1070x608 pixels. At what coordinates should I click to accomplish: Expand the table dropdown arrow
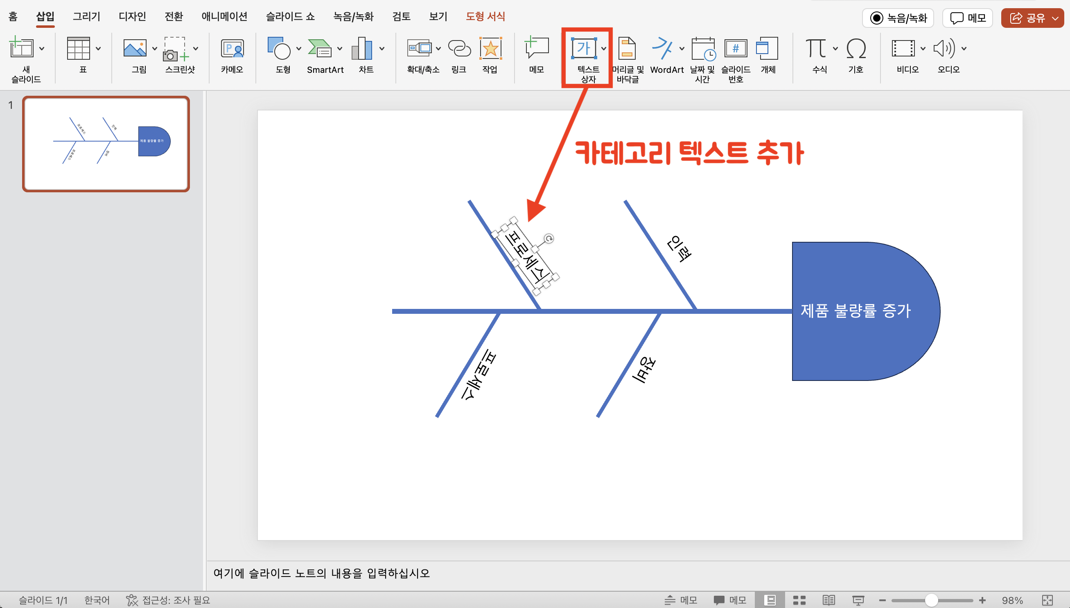(x=98, y=48)
